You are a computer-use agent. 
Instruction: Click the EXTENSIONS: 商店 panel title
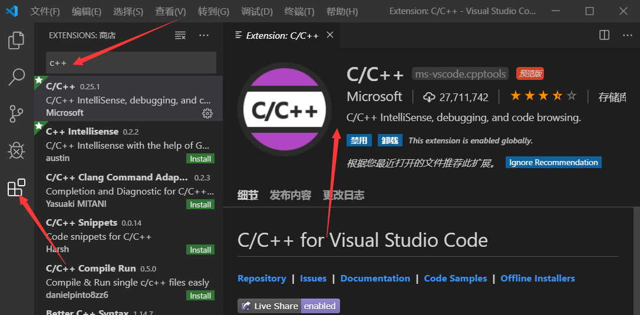[82, 35]
